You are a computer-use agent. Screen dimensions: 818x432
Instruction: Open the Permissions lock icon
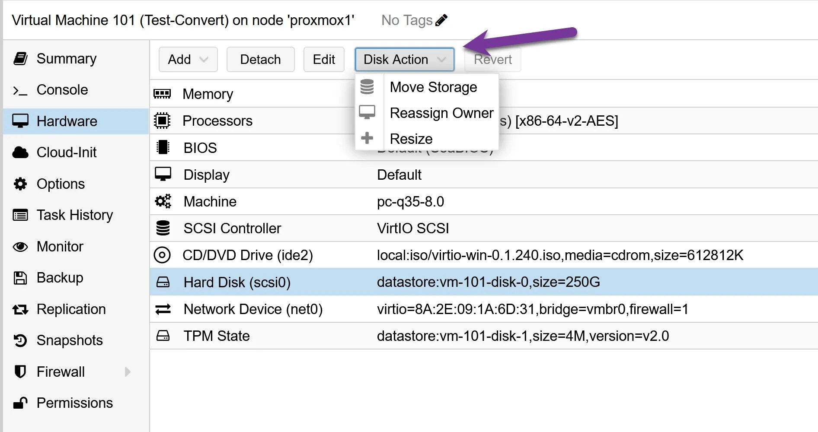pos(20,403)
